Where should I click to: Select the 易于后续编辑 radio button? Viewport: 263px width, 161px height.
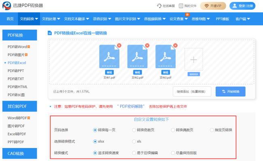pyautogui.click(x=134, y=153)
